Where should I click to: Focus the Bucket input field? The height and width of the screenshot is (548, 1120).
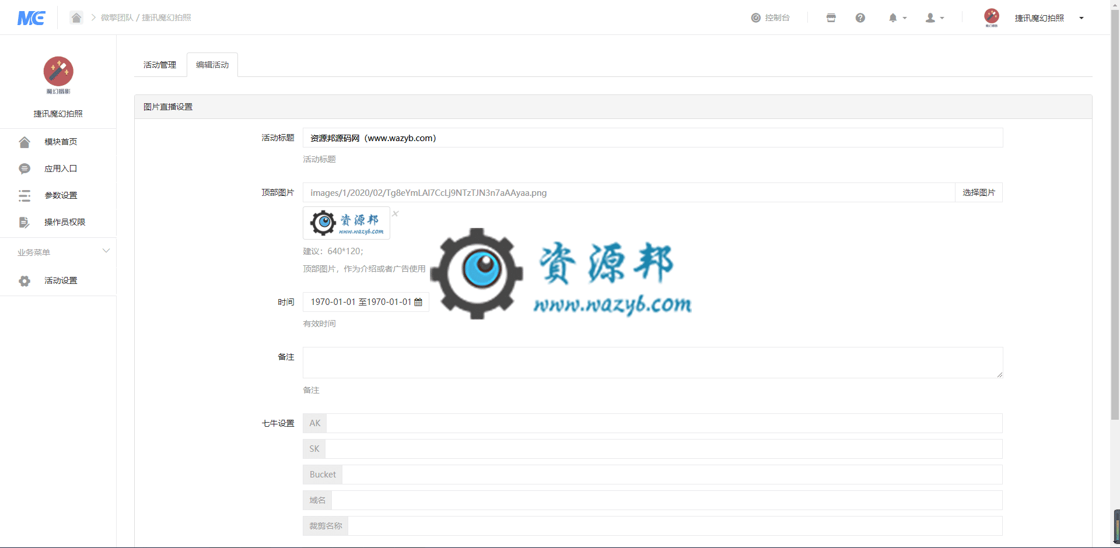[673, 475]
